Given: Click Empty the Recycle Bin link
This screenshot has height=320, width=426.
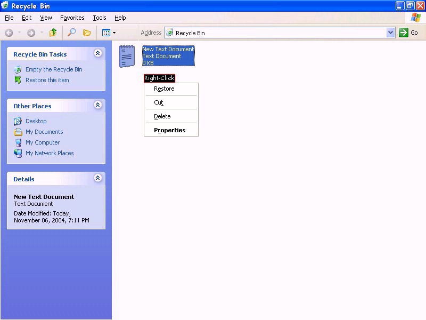Looking at the screenshot, I should click(54, 69).
